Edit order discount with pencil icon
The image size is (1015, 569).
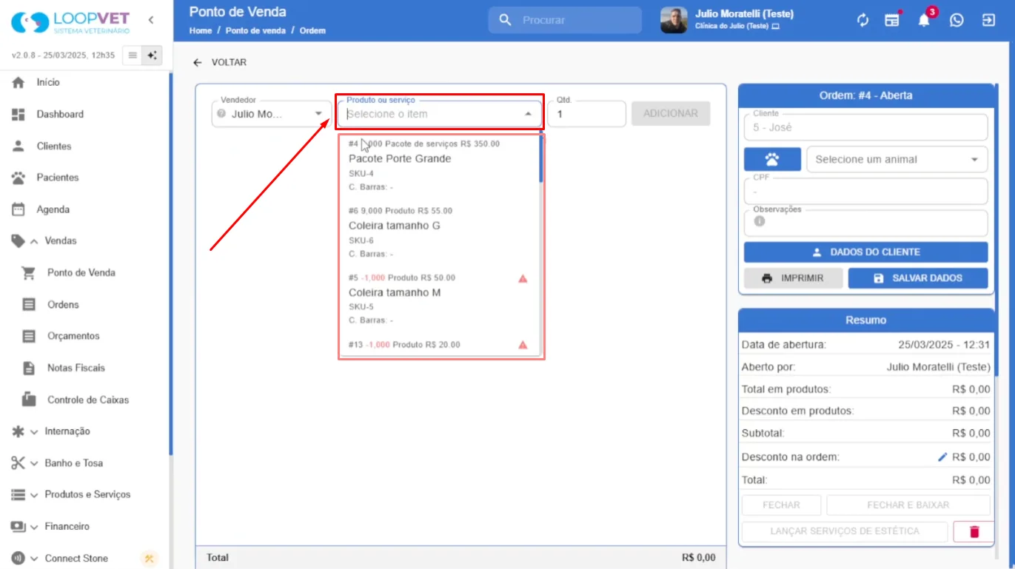coord(942,457)
